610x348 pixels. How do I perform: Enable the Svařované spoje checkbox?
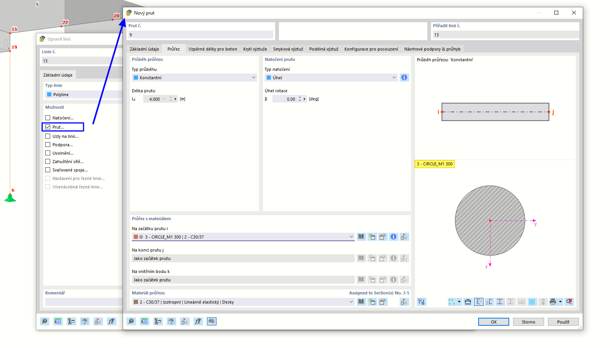(x=48, y=170)
